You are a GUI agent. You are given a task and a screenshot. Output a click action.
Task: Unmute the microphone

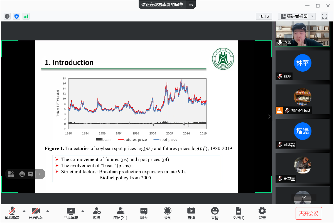click(12, 213)
